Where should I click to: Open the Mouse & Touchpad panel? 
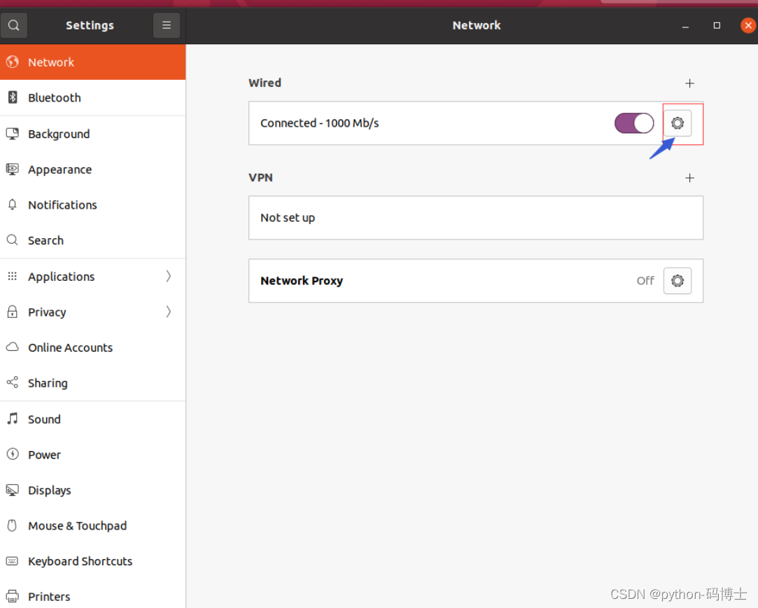pyautogui.click(x=93, y=525)
